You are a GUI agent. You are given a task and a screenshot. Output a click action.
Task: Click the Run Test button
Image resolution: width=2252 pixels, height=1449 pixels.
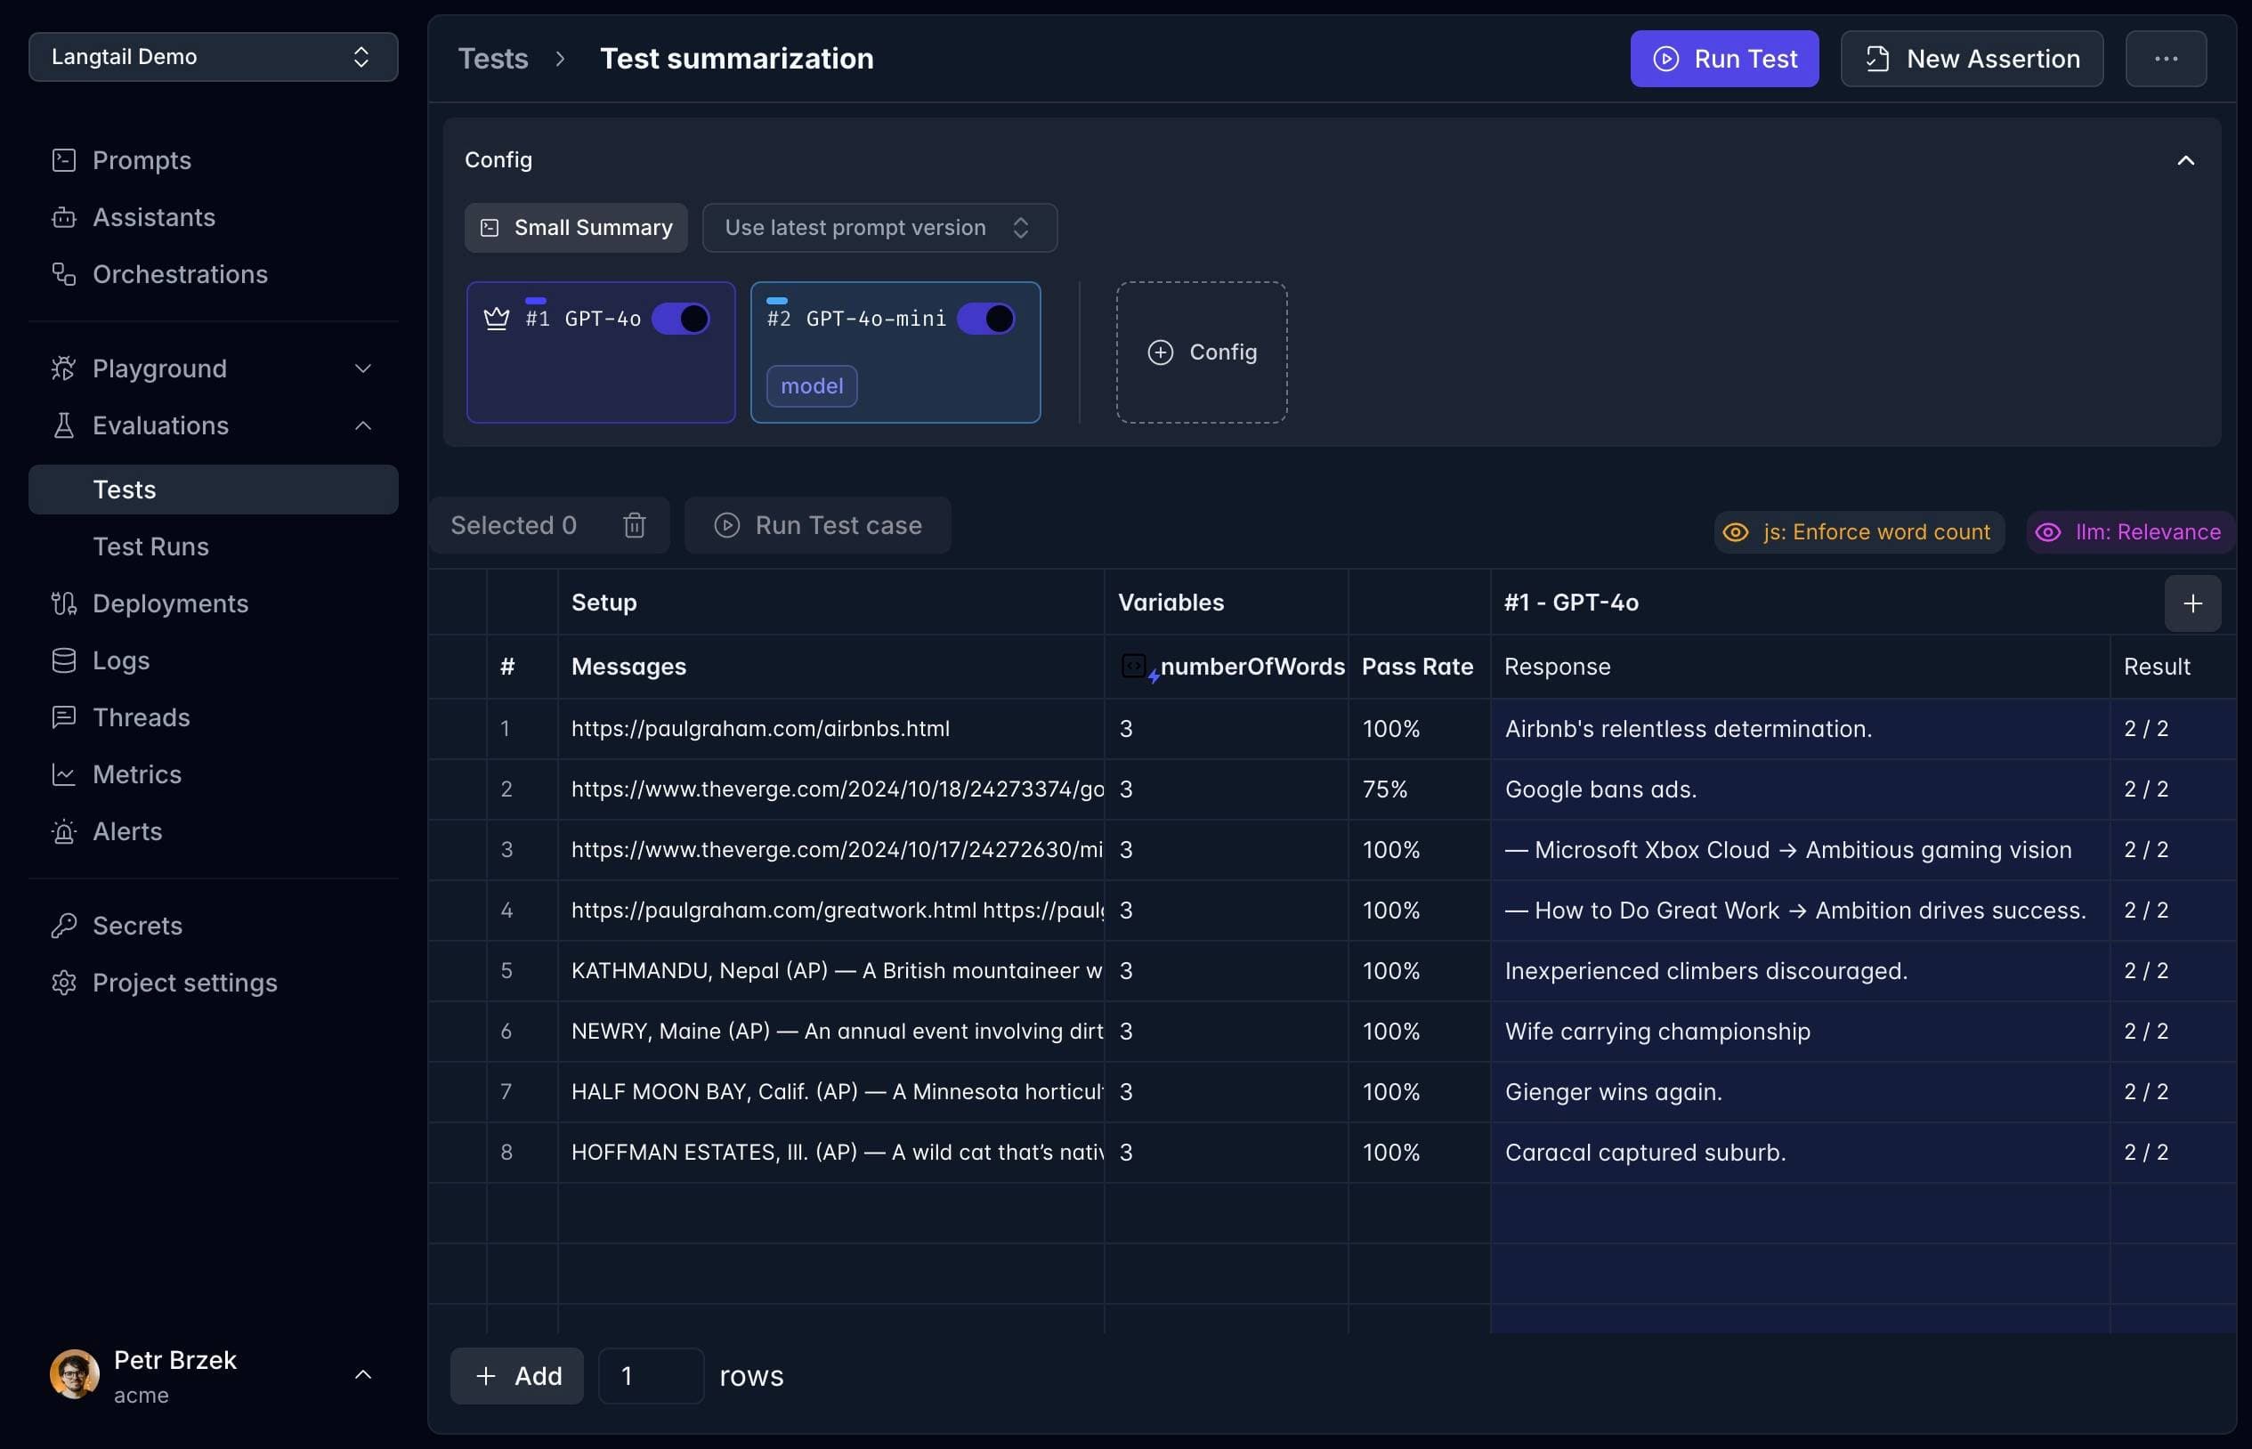[x=1723, y=59]
